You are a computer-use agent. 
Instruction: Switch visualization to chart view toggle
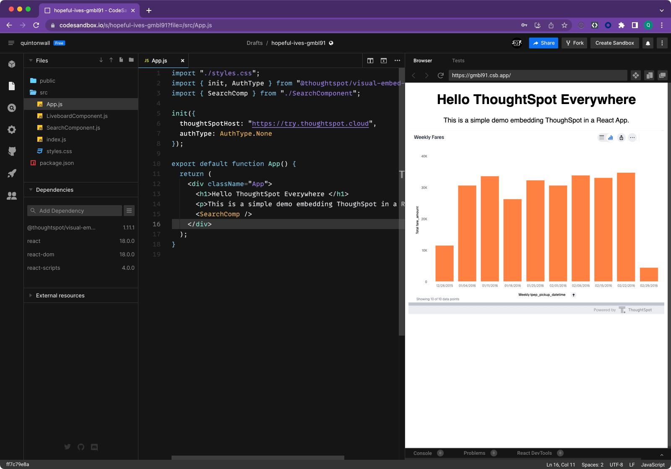point(611,138)
